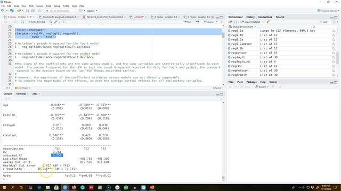Click the source editor vertical scrollbar
Screen dimensions: 341x191
tap(223, 55)
